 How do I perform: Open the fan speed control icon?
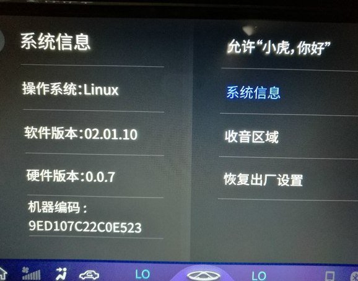click(32, 274)
